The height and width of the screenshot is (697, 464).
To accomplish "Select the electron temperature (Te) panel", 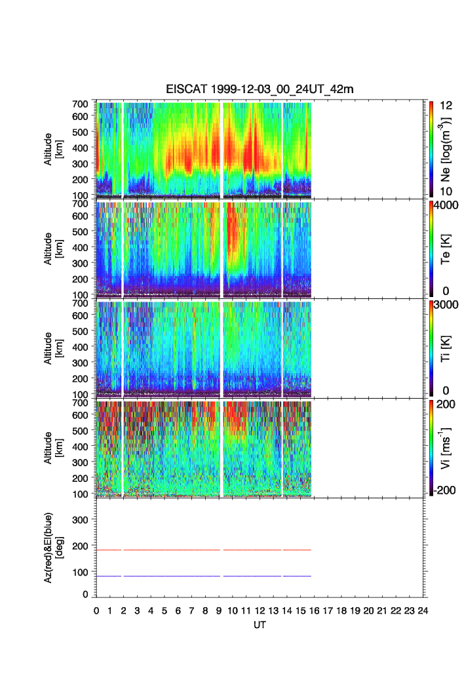I will [203, 249].
